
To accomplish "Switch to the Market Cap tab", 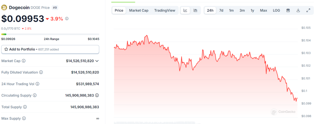I will pyautogui.click(x=139, y=11).
